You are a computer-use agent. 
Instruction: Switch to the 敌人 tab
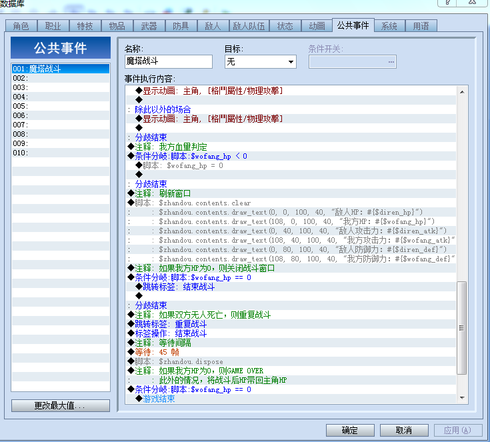click(213, 25)
